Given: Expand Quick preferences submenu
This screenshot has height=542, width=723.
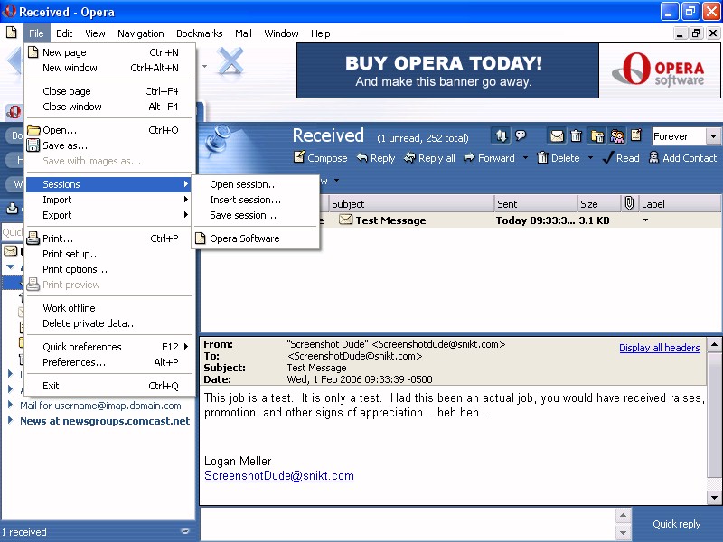Looking at the screenshot, I should 109,347.
